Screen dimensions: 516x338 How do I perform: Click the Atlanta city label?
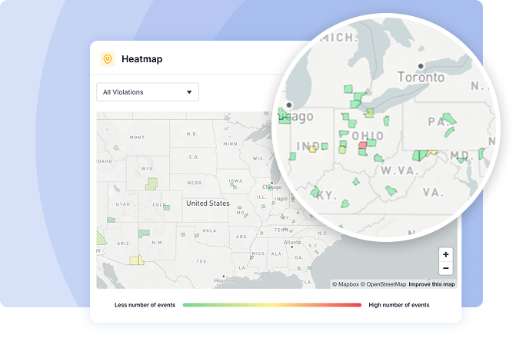(x=292, y=242)
